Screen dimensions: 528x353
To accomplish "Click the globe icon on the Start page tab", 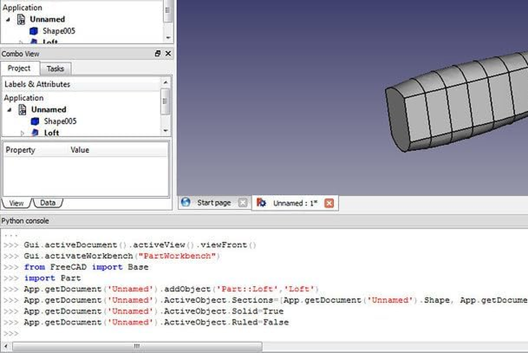I will (186, 203).
